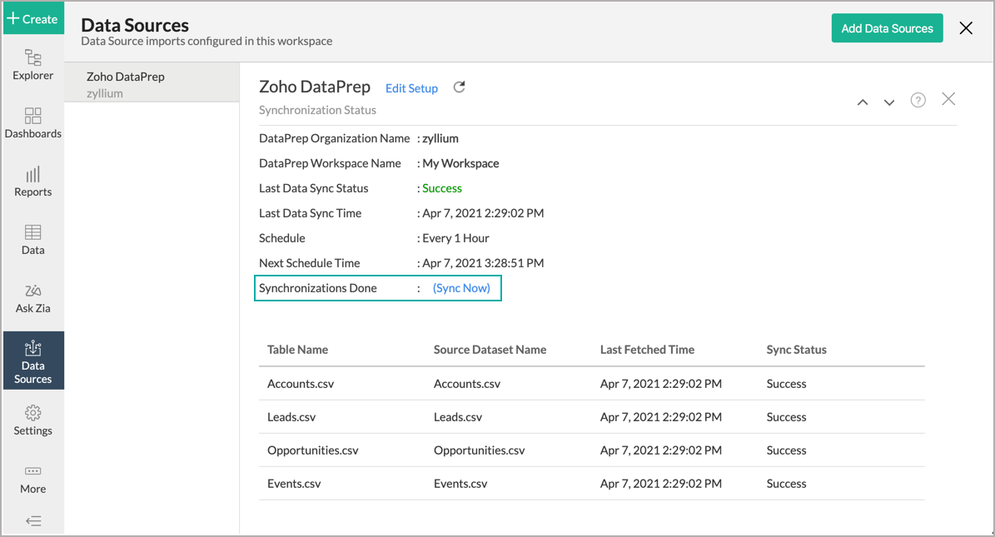Screen dimensions: 995x537
Task: Click the Table Name column header
Action: [297, 349]
